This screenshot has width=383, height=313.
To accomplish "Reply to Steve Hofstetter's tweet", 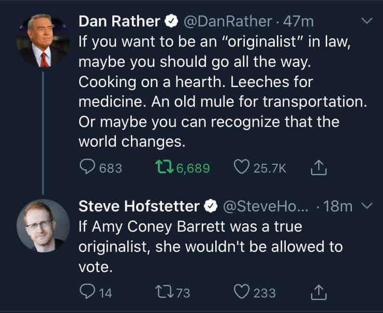I will click(x=87, y=292).
